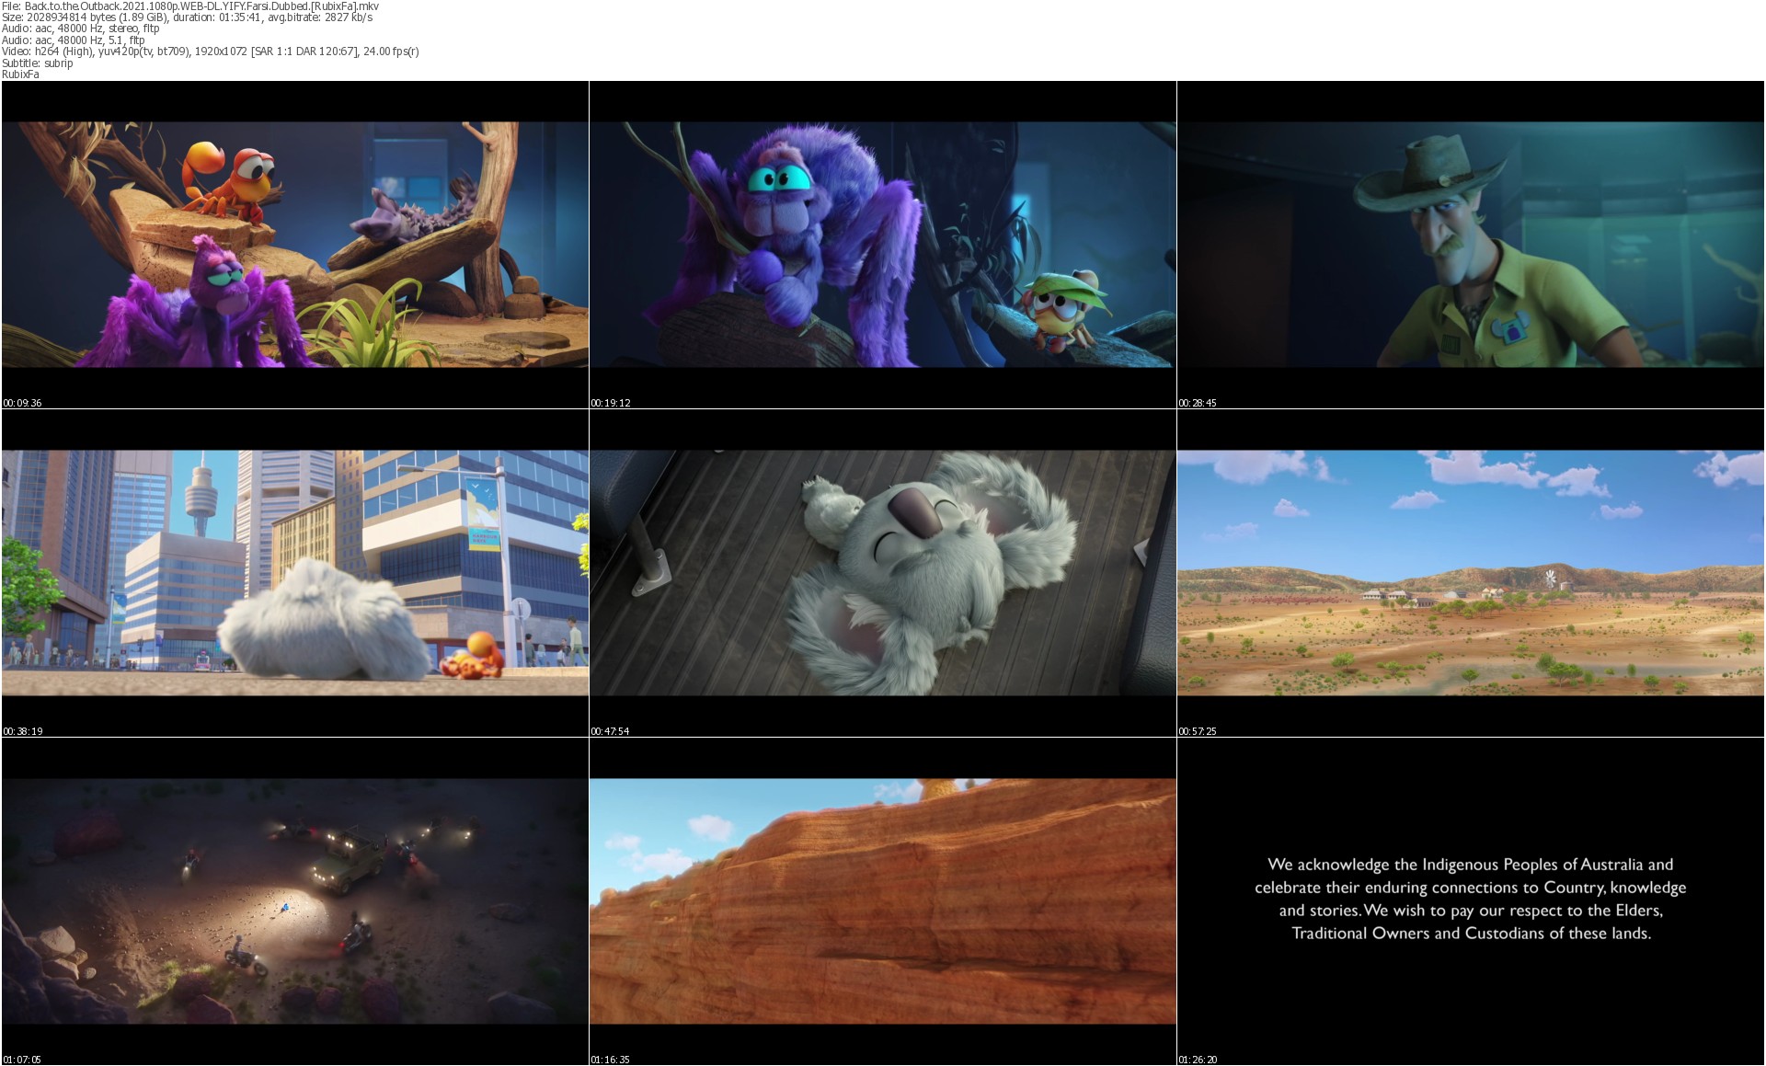
Task: Select the 'Subtitle: subrip' line
Action: [38, 63]
